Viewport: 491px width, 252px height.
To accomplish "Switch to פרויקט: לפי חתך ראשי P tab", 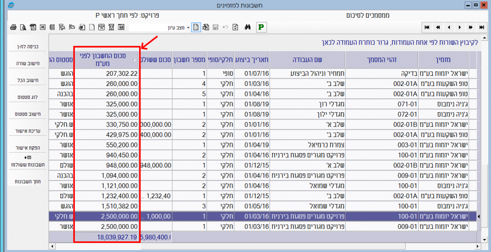I will [x=128, y=15].
